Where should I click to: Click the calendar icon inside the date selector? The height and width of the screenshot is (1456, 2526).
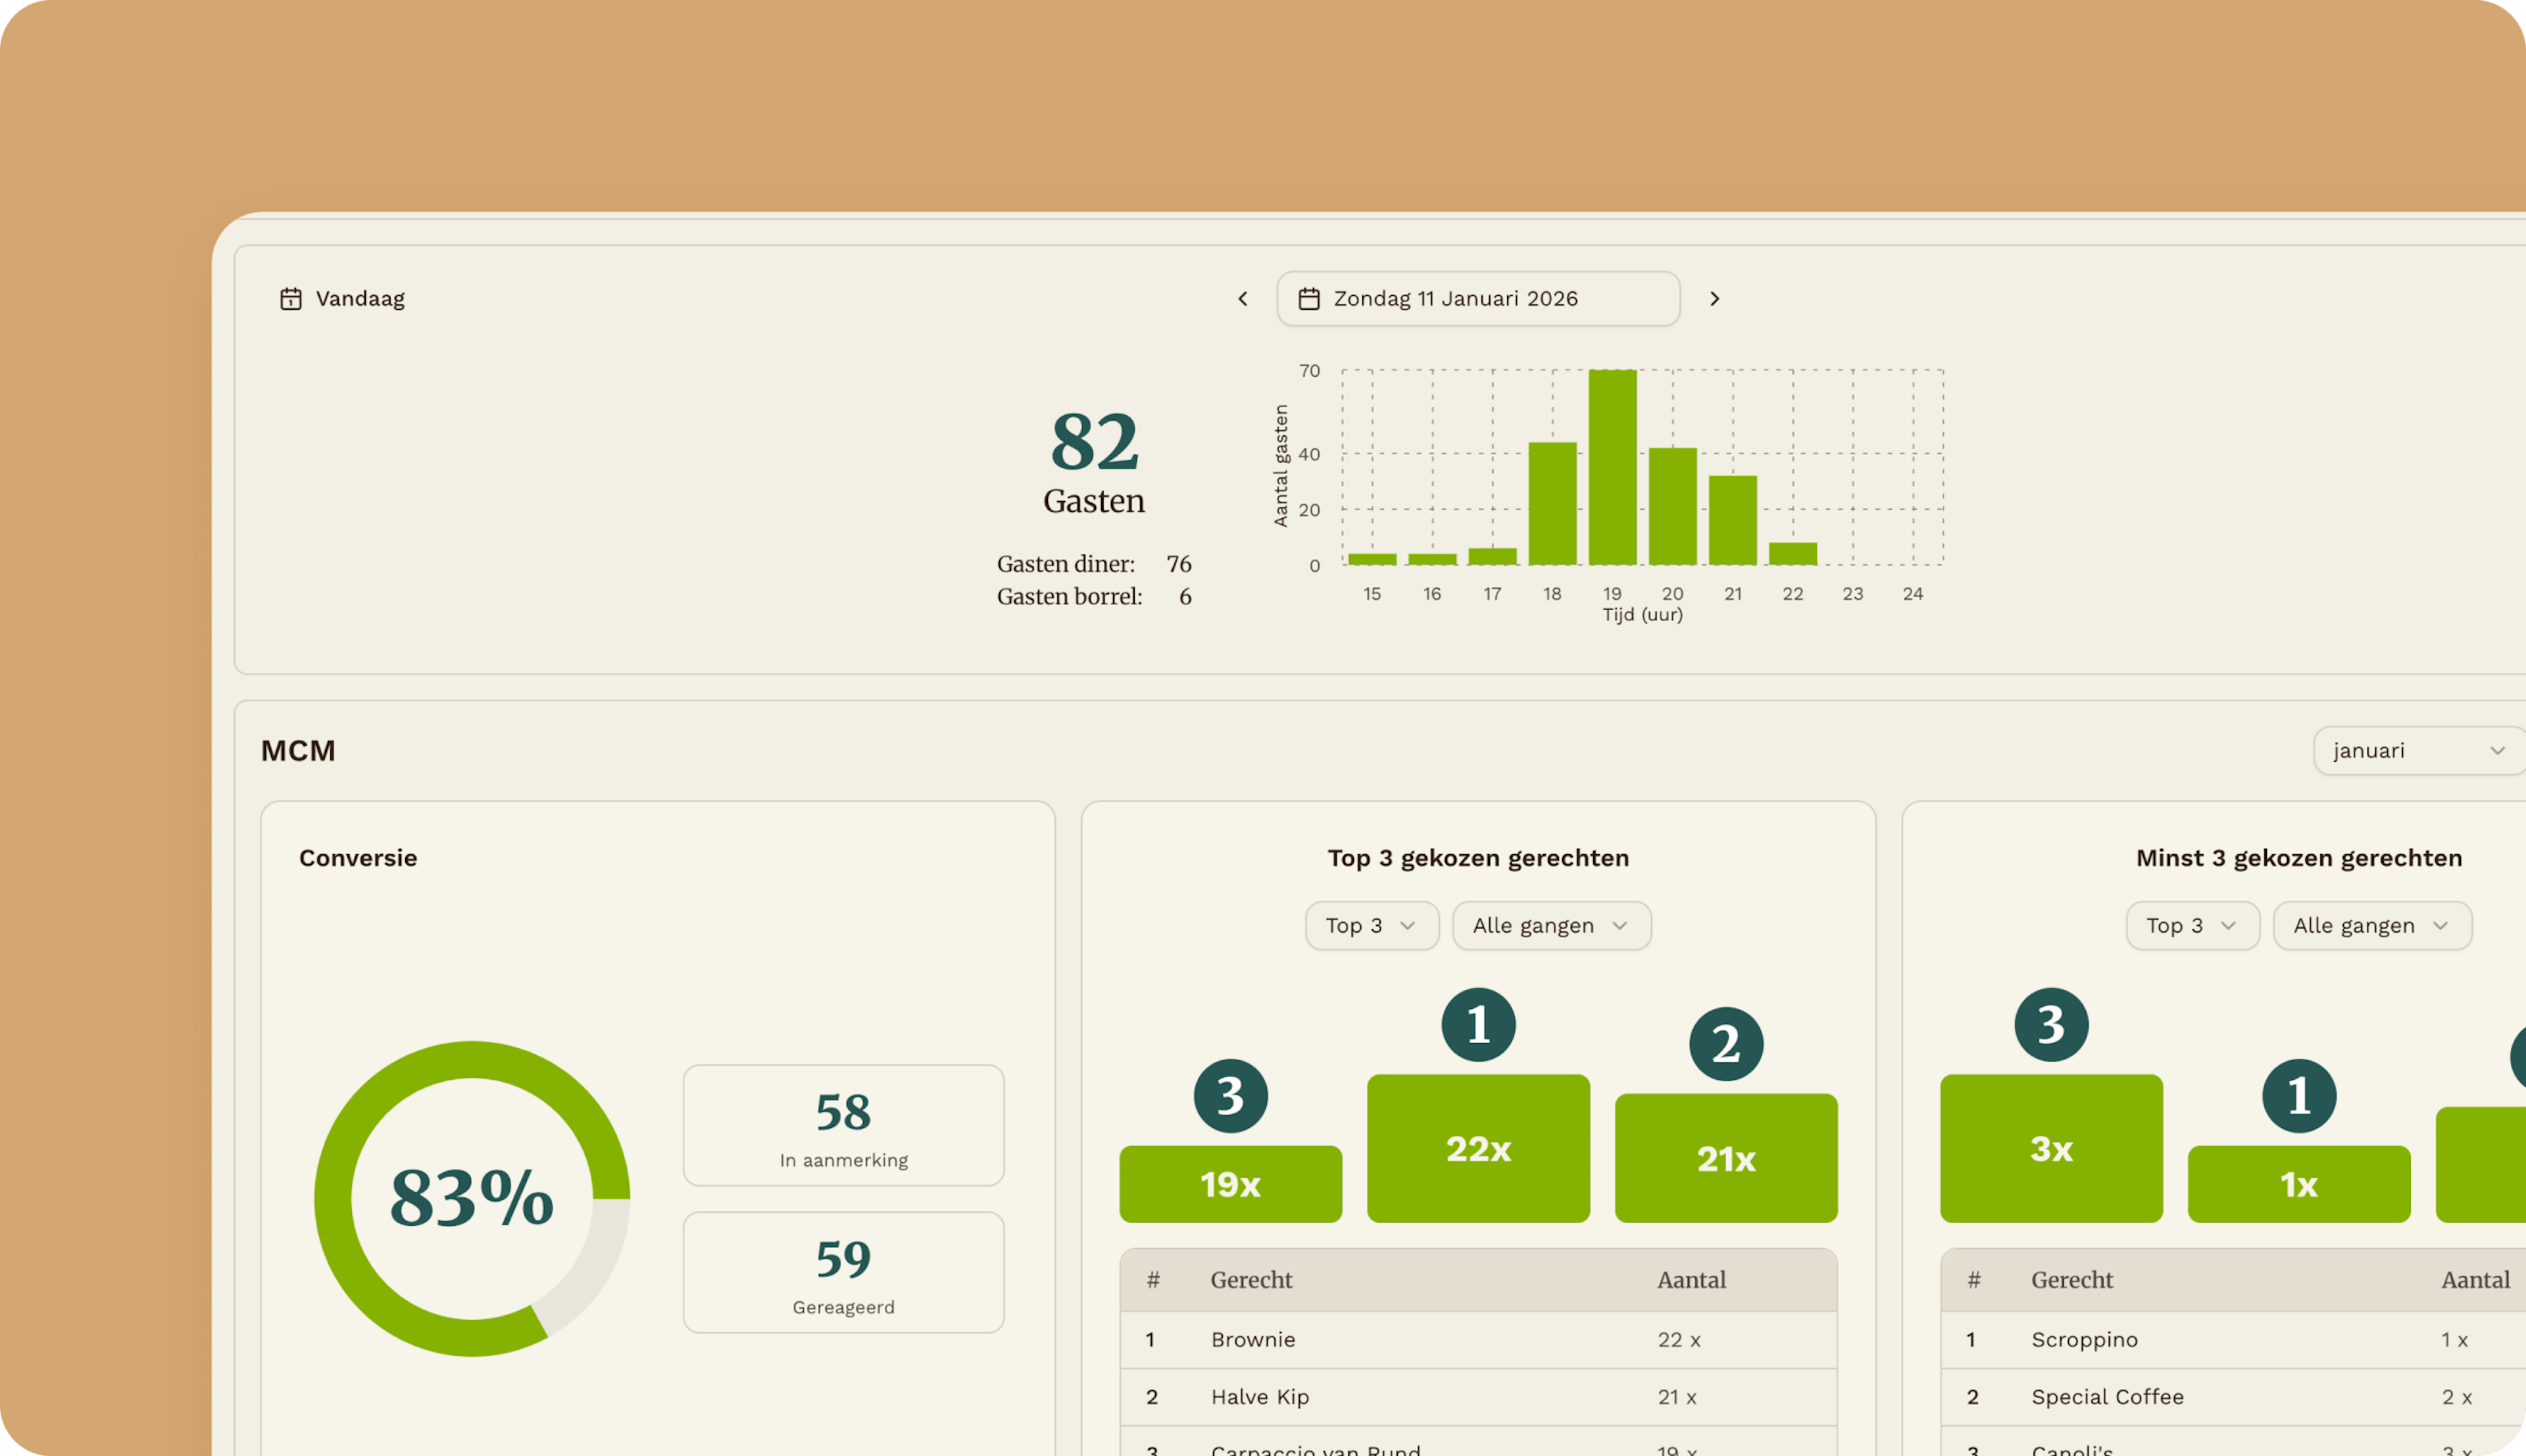point(1310,298)
